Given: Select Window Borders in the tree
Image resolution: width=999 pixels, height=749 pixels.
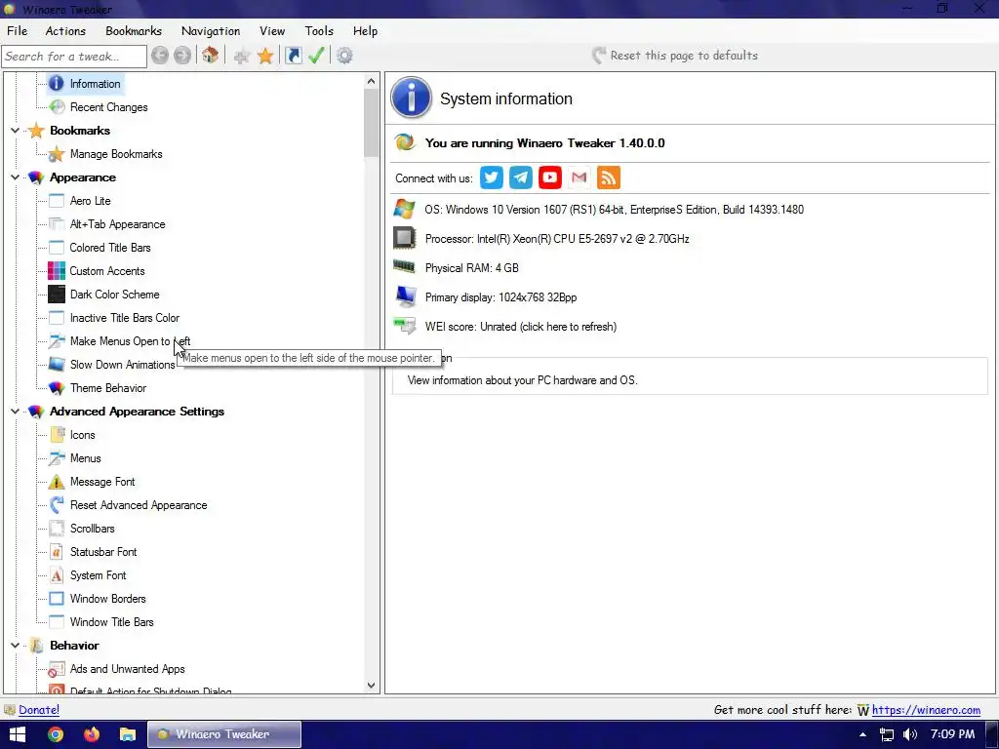Looking at the screenshot, I should [107, 599].
